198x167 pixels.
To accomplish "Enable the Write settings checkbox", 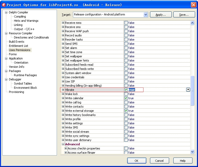I will point(126,123).
